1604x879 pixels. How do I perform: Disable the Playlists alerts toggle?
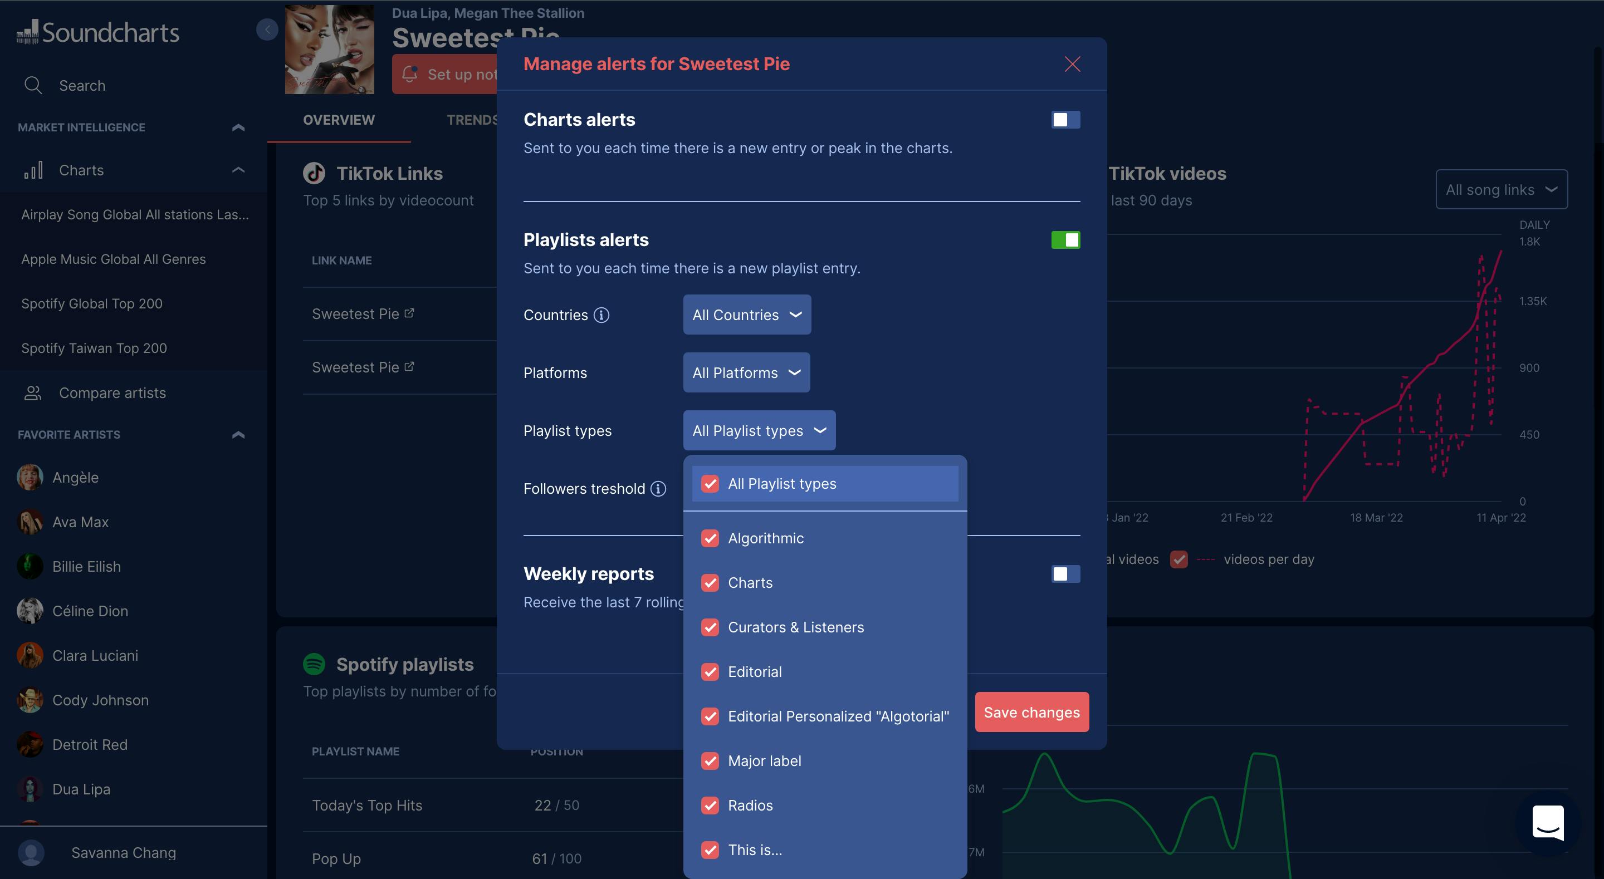click(x=1065, y=240)
